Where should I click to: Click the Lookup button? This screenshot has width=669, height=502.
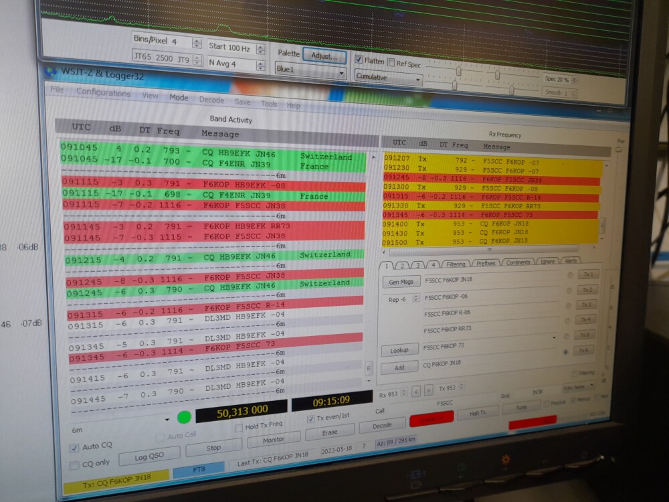pyautogui.click(x=399, y=351)
